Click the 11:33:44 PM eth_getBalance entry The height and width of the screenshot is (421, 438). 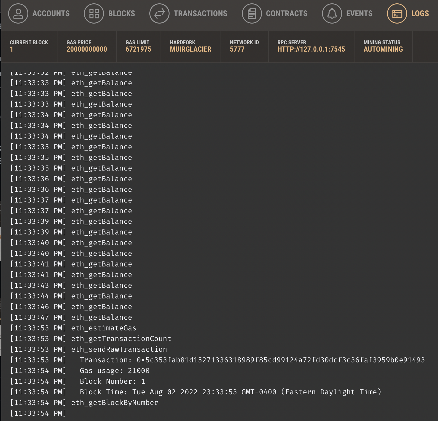click(x=71, y=296)
